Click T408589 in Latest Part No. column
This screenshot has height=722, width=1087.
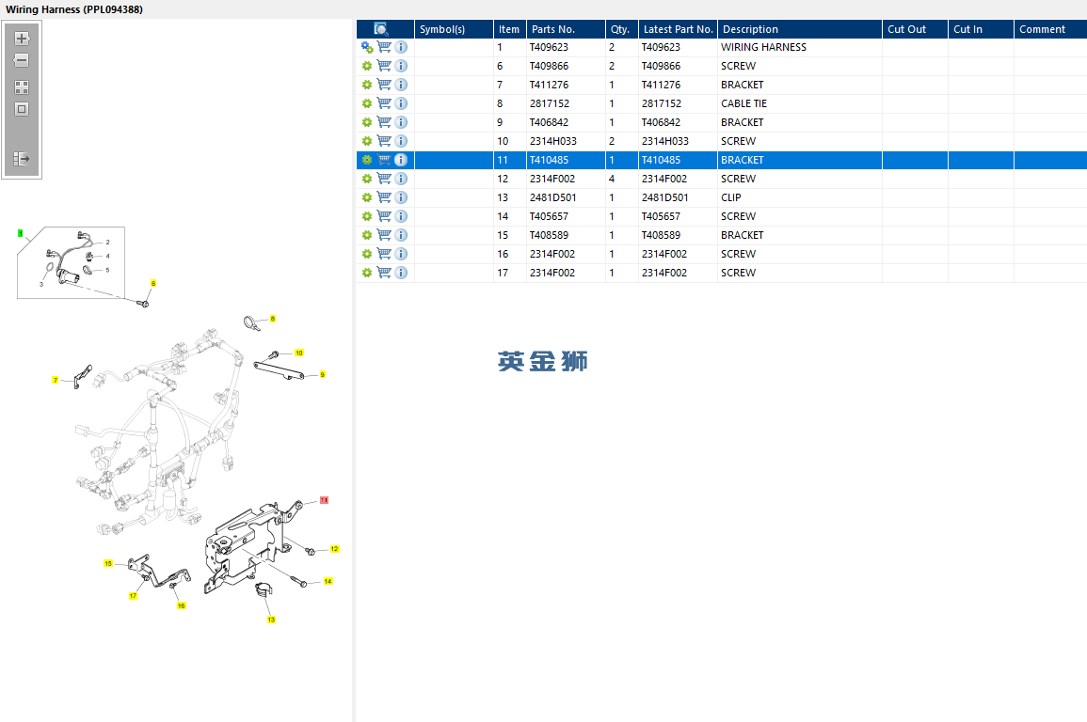pyautogui.click(x=661, y=235)
